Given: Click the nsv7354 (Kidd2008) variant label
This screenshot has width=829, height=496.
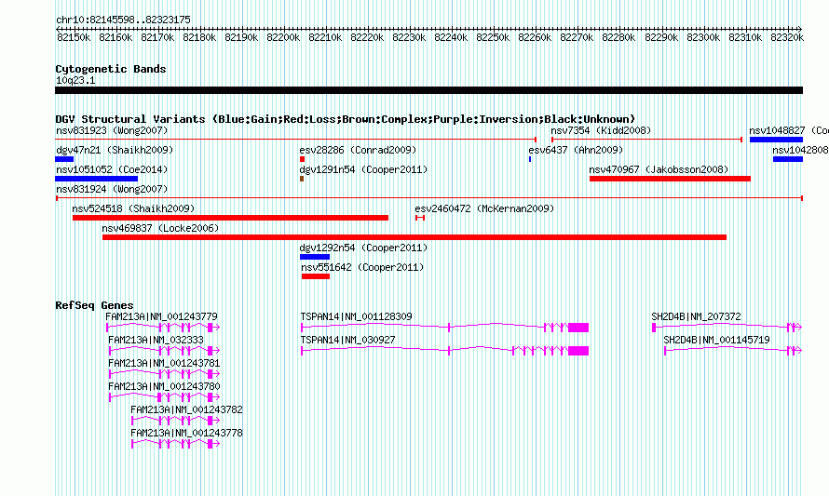Looking at the screenshot, I should [601, 130].
